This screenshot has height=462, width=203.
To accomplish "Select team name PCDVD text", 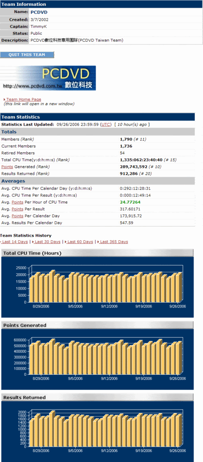I will (39, 12).
